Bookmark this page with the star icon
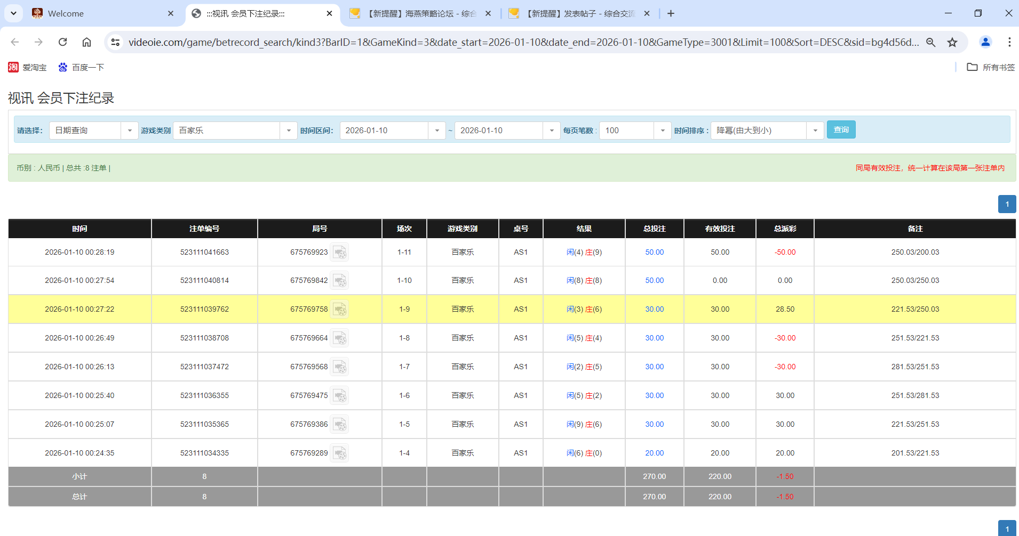The image size is (1019, 536). (x=952, y=42)
